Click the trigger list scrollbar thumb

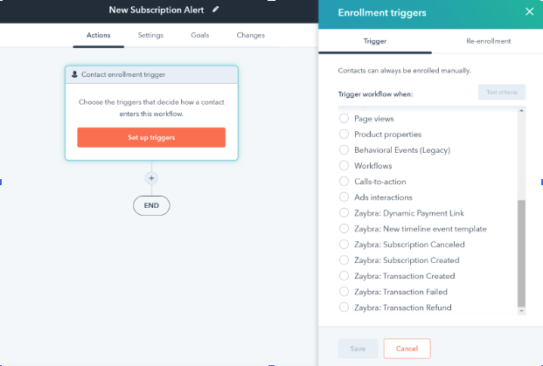pos(521,253)
